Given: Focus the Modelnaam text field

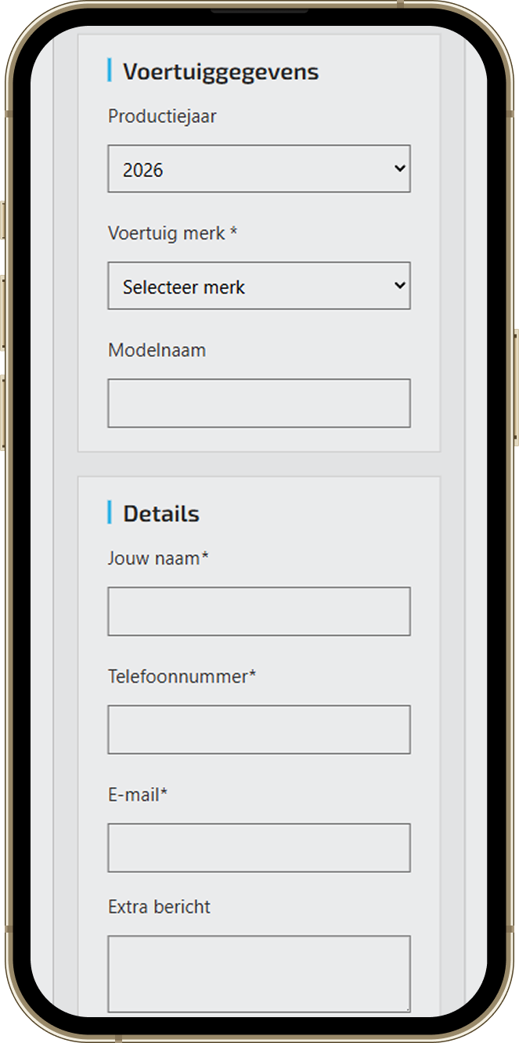Looking at the screenshot, I should pyautogui.click(x=258, y=403).
